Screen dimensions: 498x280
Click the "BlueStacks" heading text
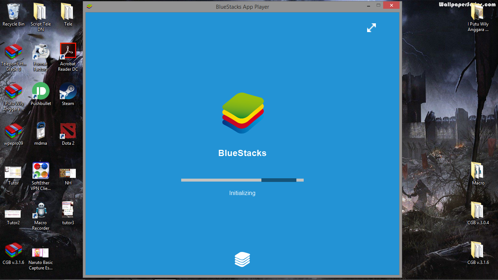click(242, 153)
